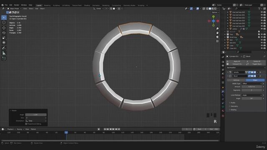Play the animation forward
Screen dimensions: 267x150
(113, 129)
